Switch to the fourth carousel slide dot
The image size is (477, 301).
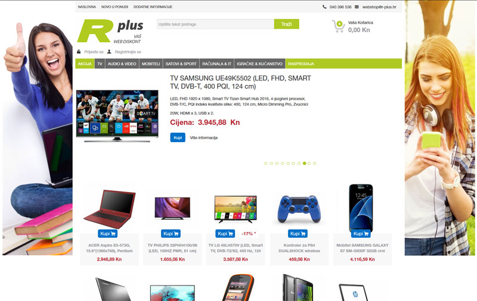click(282, 163)
